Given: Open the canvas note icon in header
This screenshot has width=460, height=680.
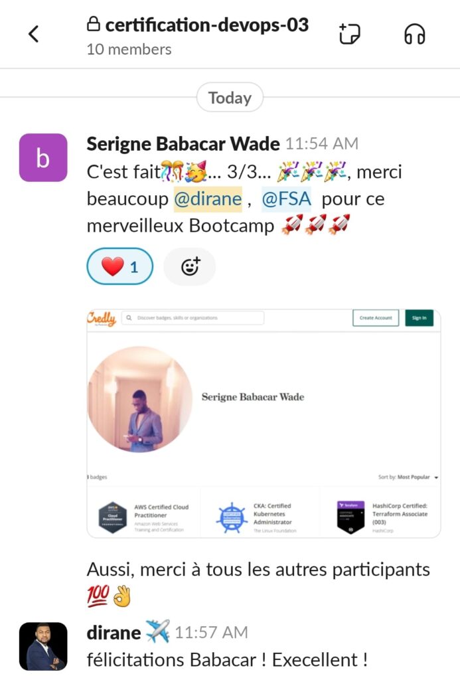Looking at the screenshot, I should tap(349, 34).
